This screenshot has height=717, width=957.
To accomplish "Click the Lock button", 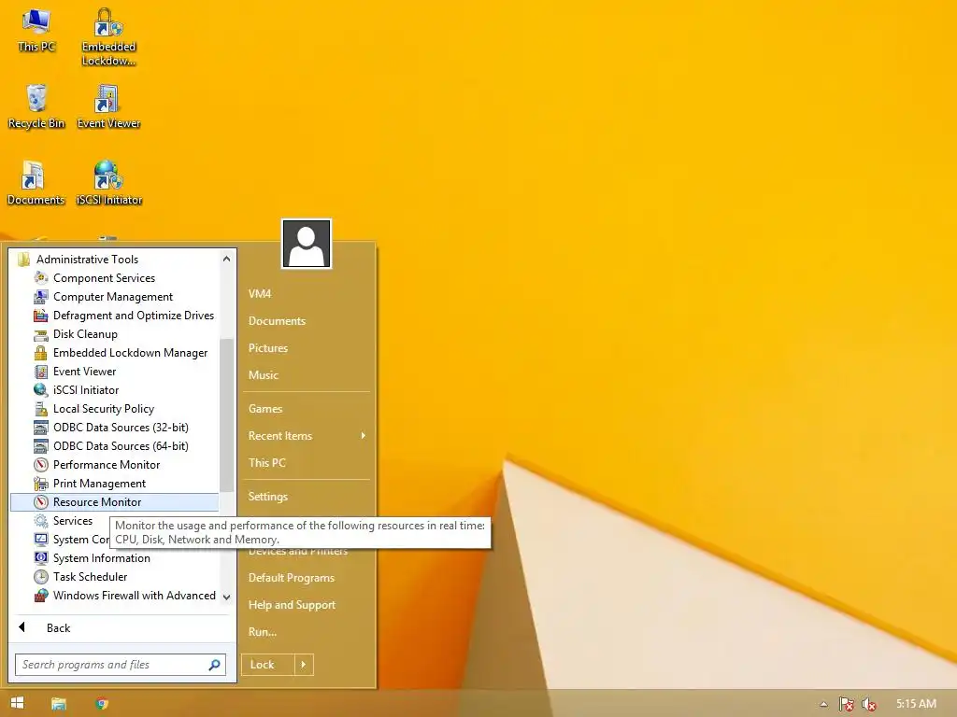I will 268,665.
